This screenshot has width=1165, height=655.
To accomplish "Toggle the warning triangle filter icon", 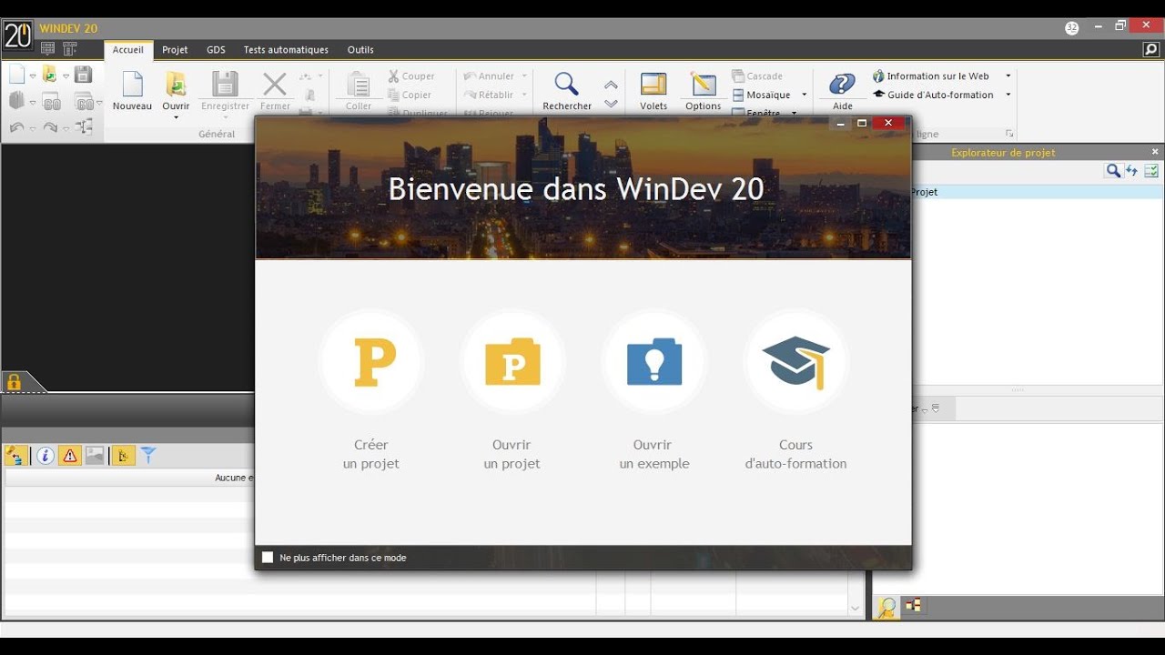I will coord(70,456).
